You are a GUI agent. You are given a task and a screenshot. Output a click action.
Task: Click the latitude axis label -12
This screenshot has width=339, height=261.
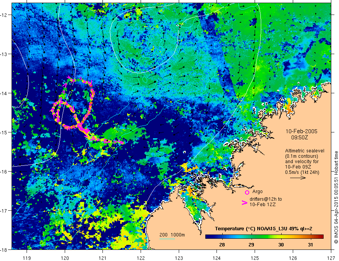click(x=4, y=15)
